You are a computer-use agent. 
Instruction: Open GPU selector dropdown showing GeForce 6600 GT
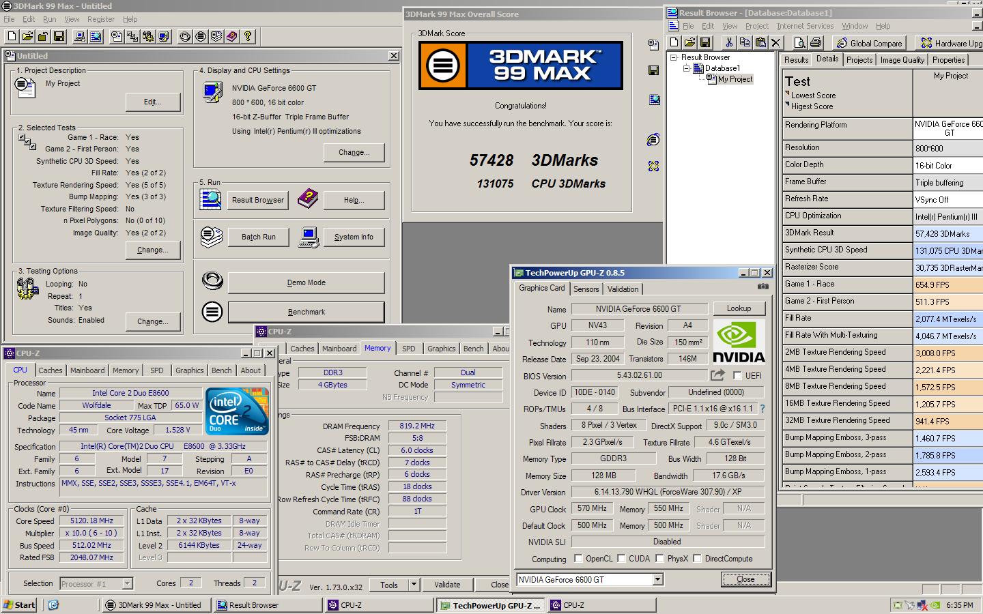(657, 579)
